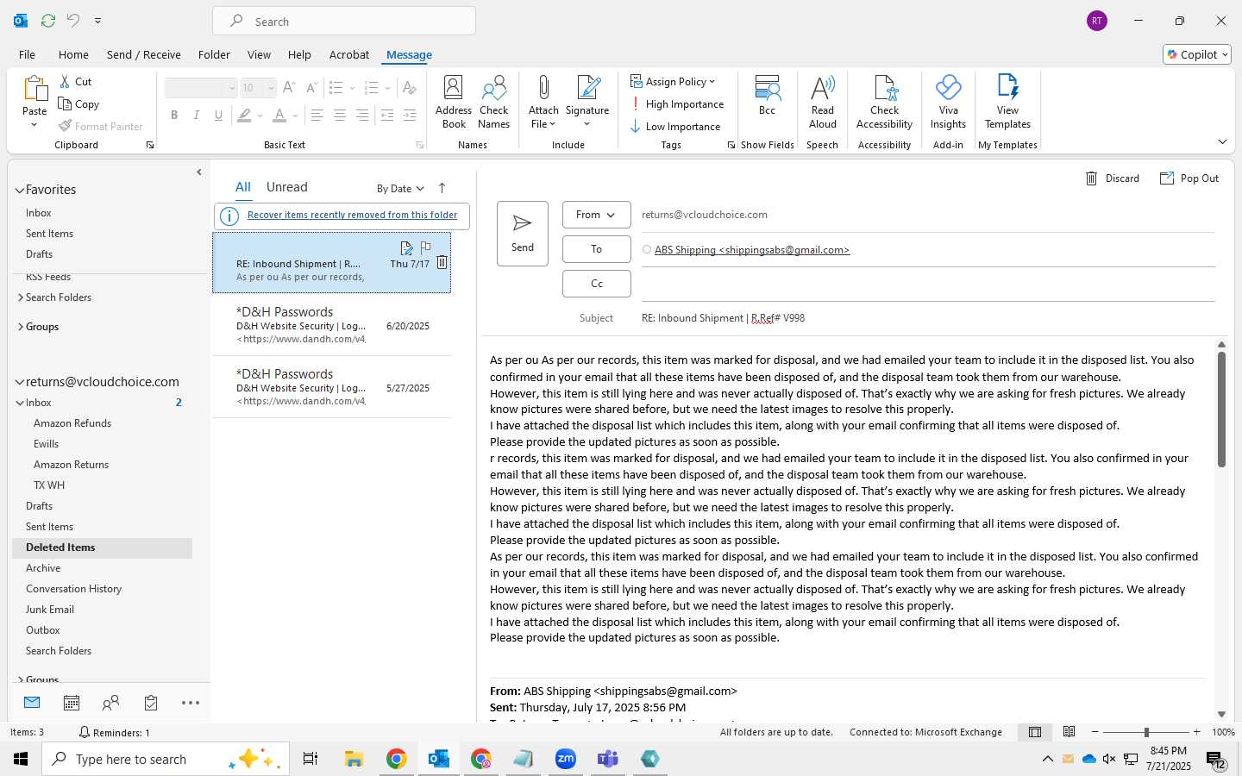Open Microsoft Teams from the taskbar
This screenshot has height=776, width=1242.
pos(608,759)
